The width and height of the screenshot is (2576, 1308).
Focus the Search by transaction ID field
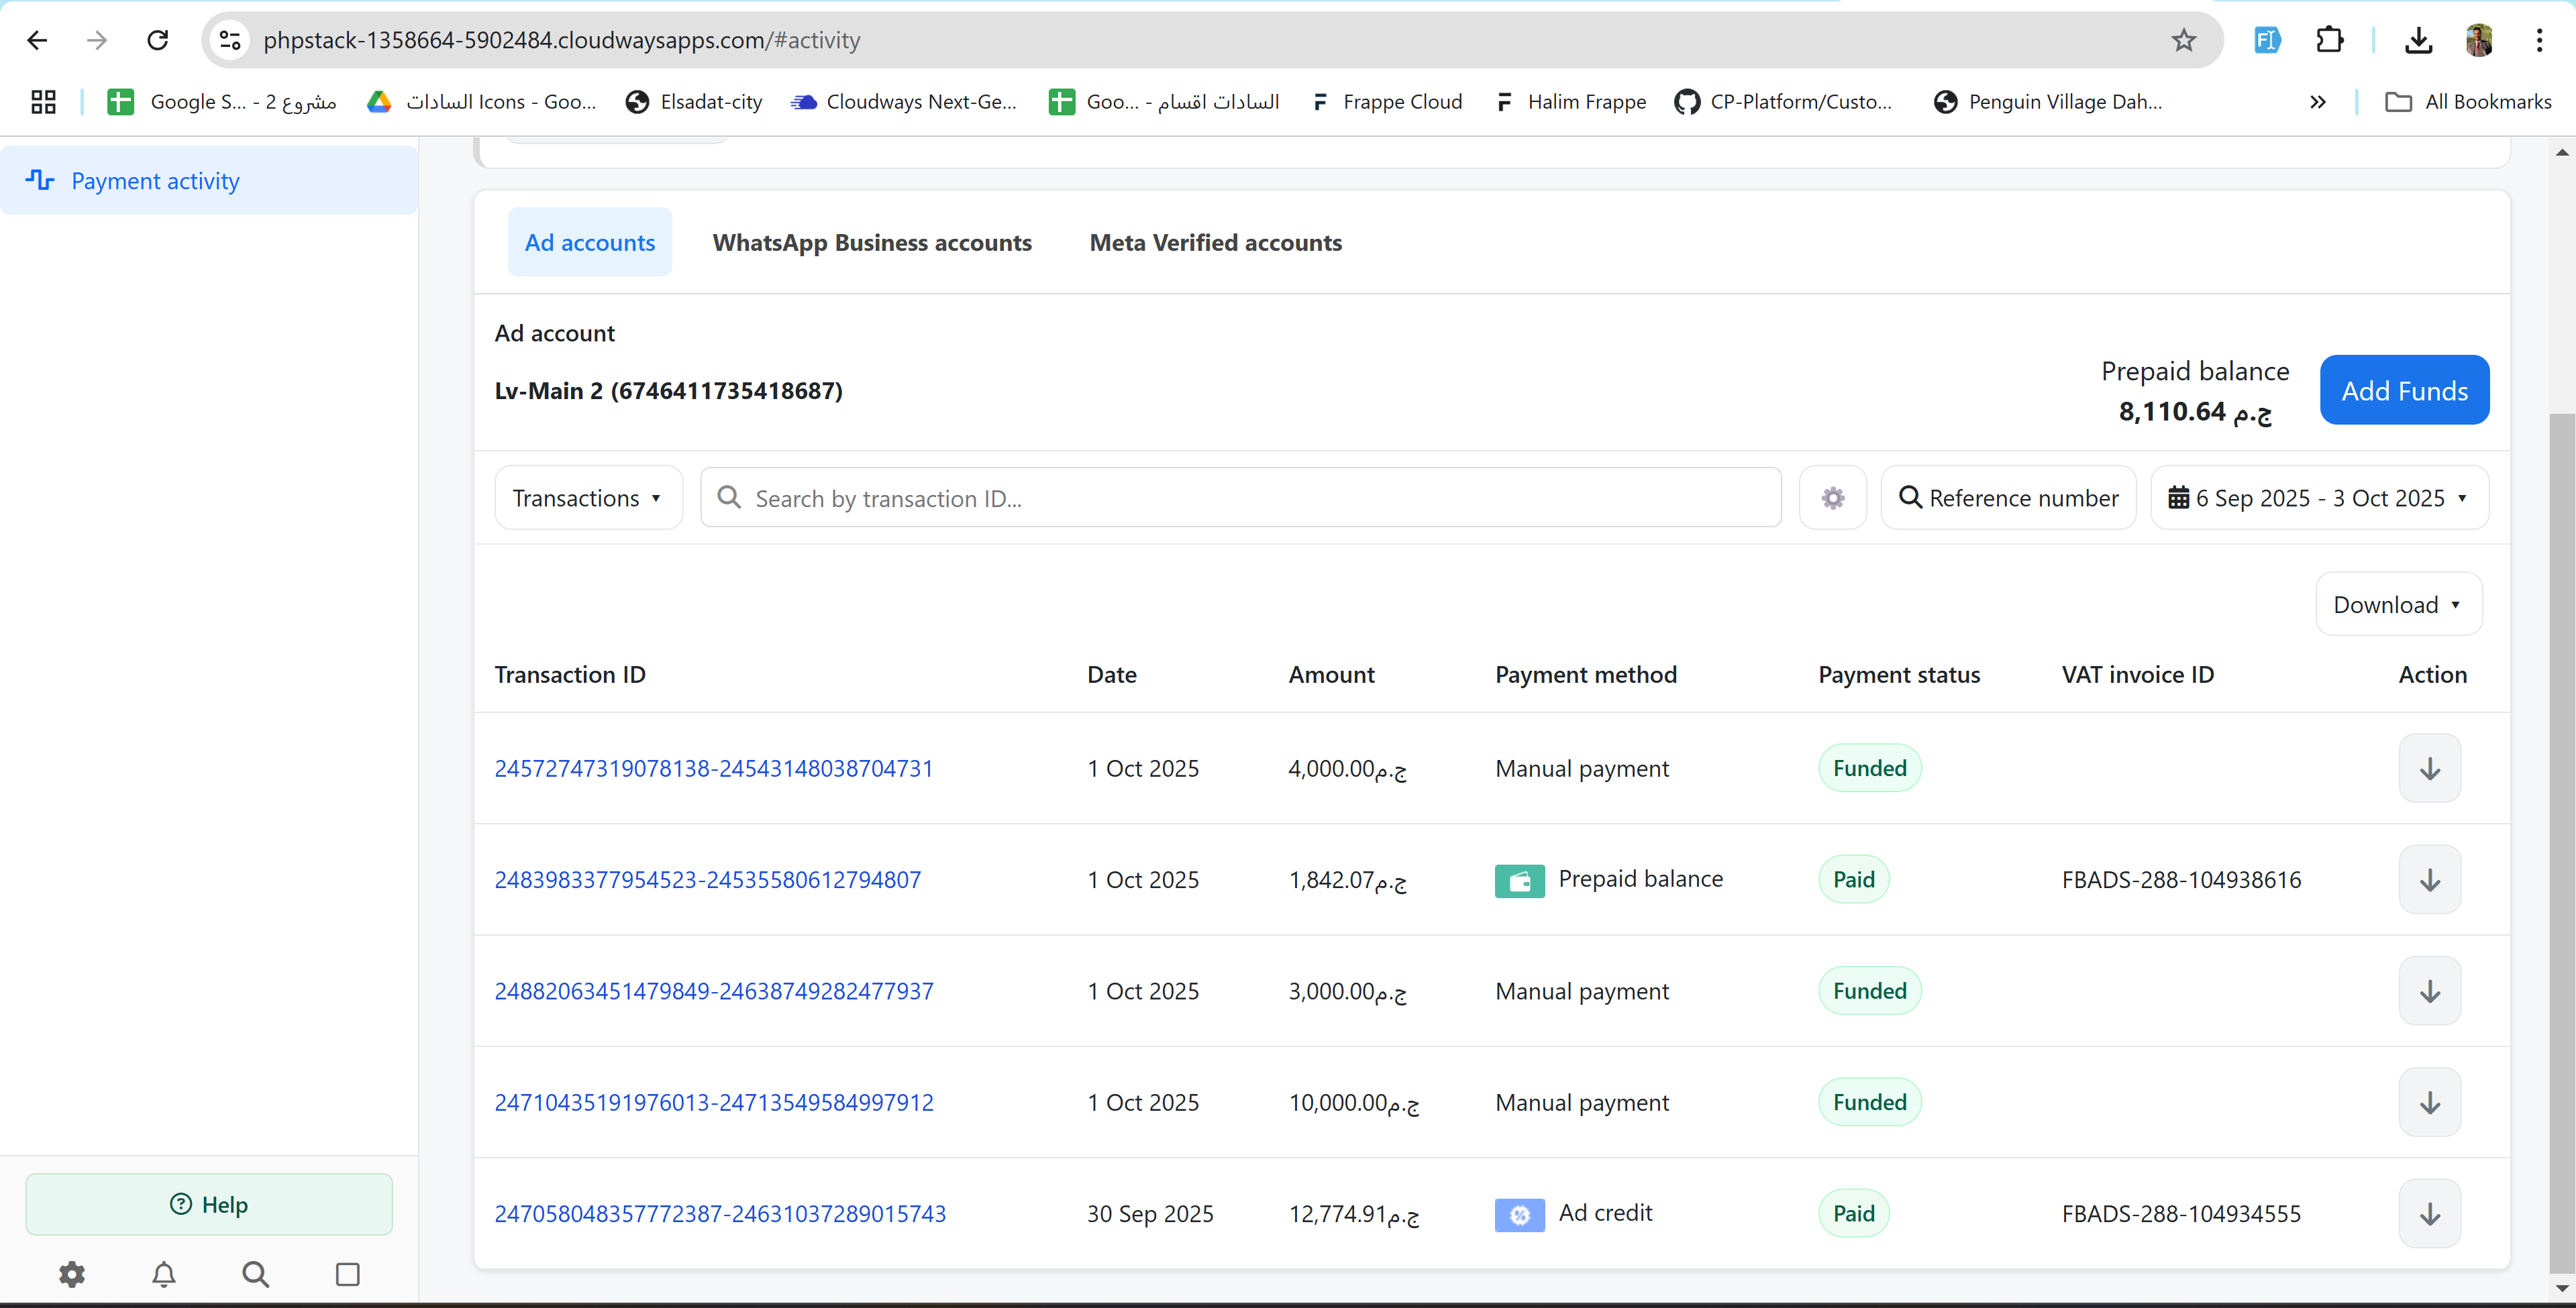[1241, 498]
